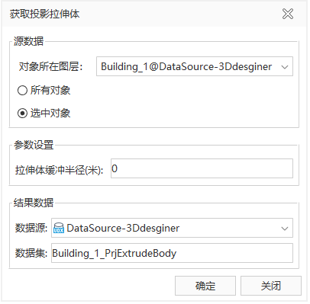310x304 pixels.
Task: Focus the 拉伸体缓冲半径 input field
Action: (x=202, y=168)
